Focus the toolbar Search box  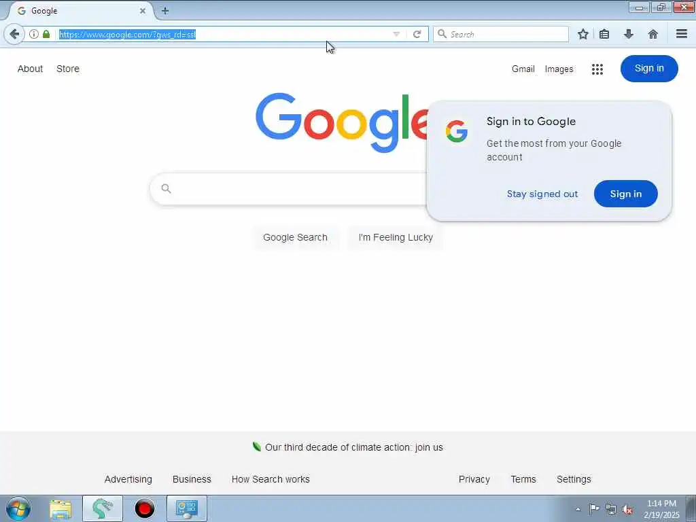pyautogui.click(x=501, y=34)
